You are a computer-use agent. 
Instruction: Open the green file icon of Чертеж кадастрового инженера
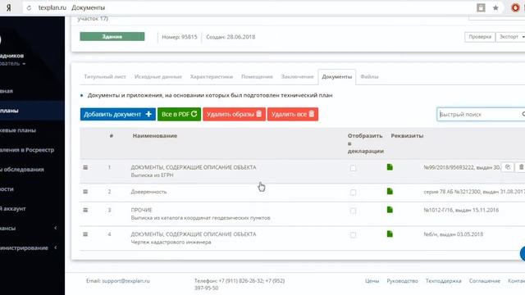390,234
